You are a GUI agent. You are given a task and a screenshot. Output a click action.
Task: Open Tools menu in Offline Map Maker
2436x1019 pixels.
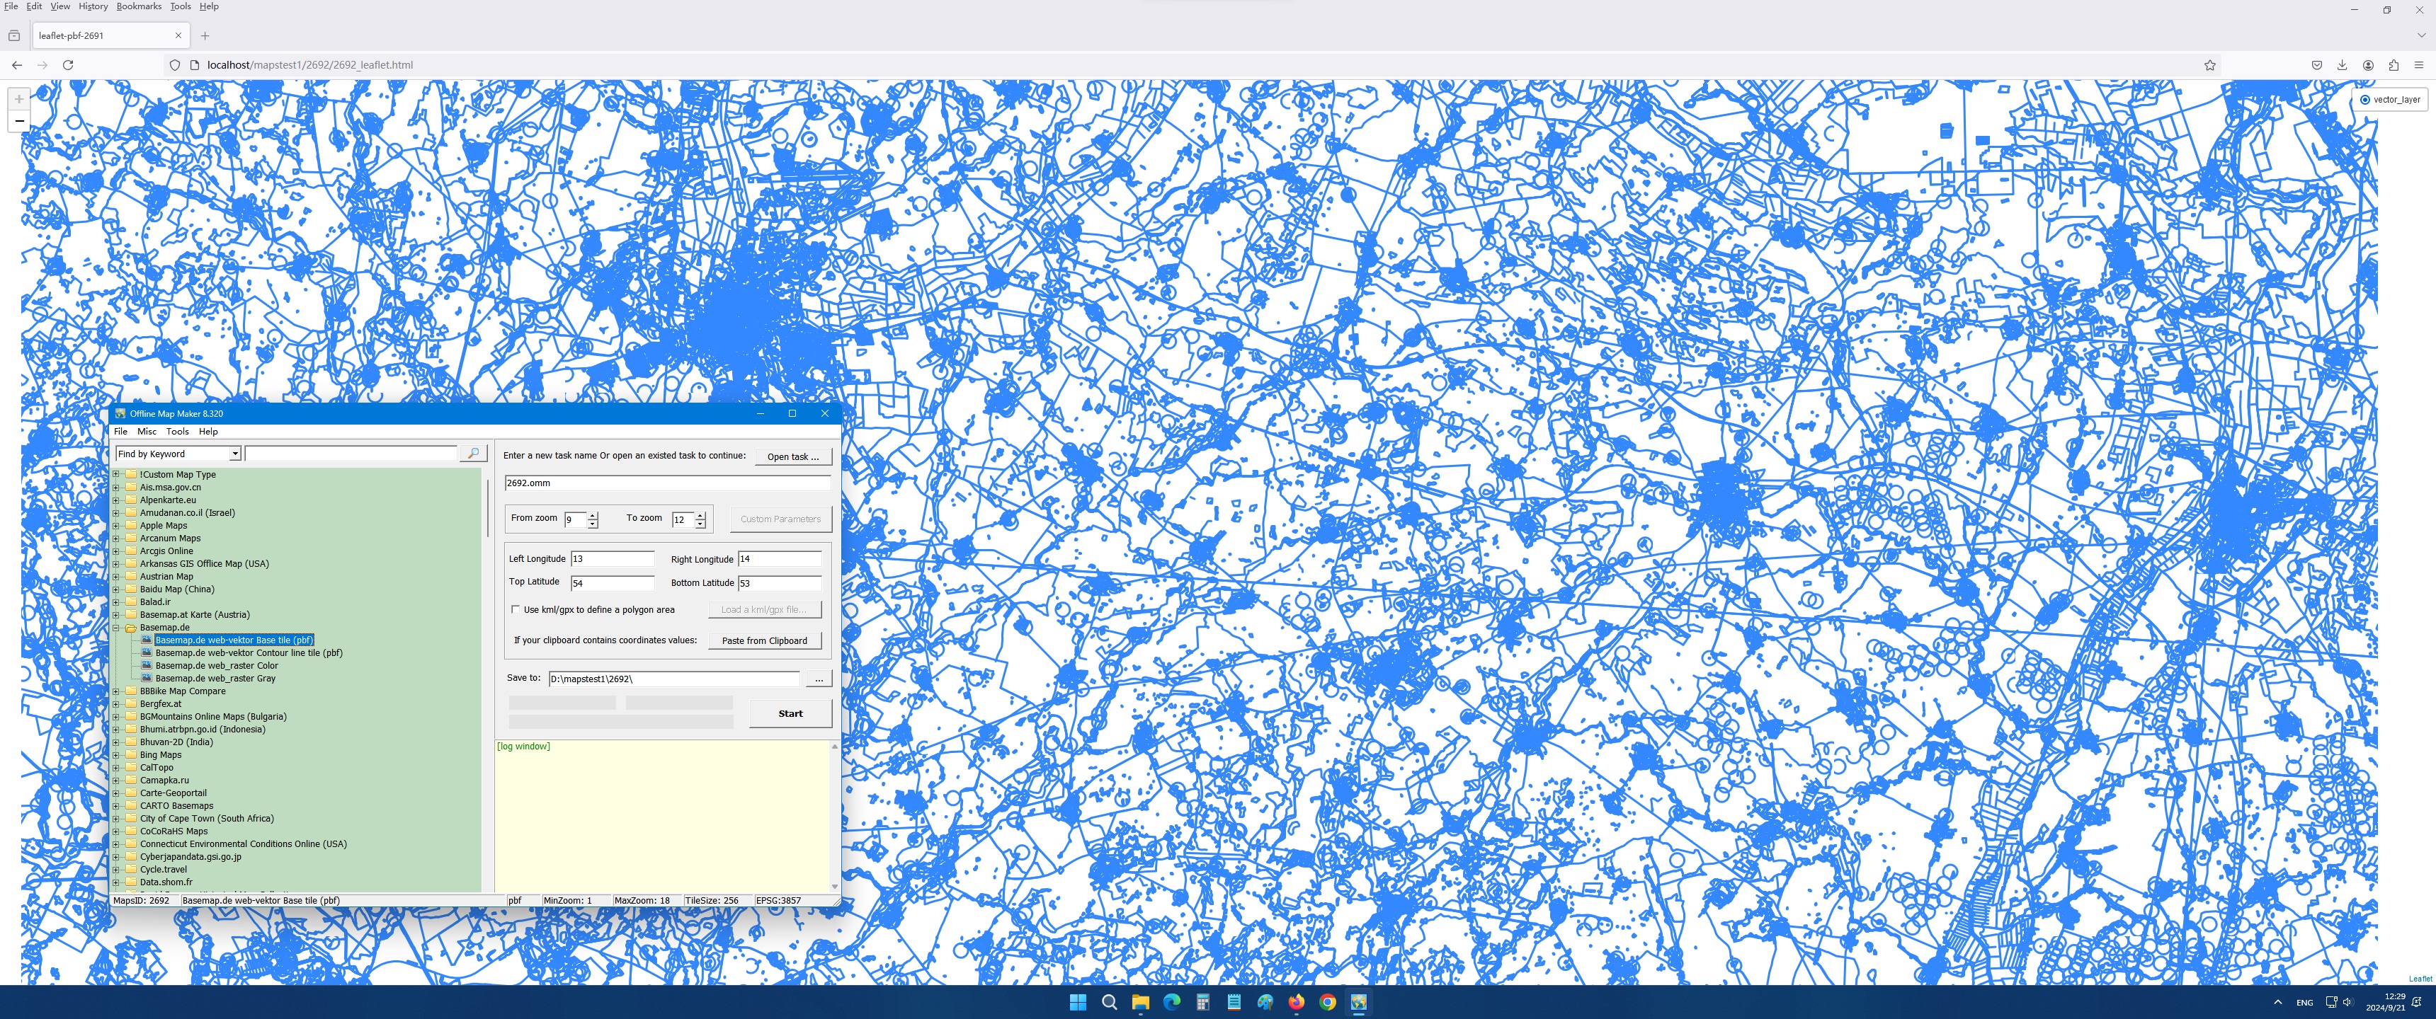(178, 431)
